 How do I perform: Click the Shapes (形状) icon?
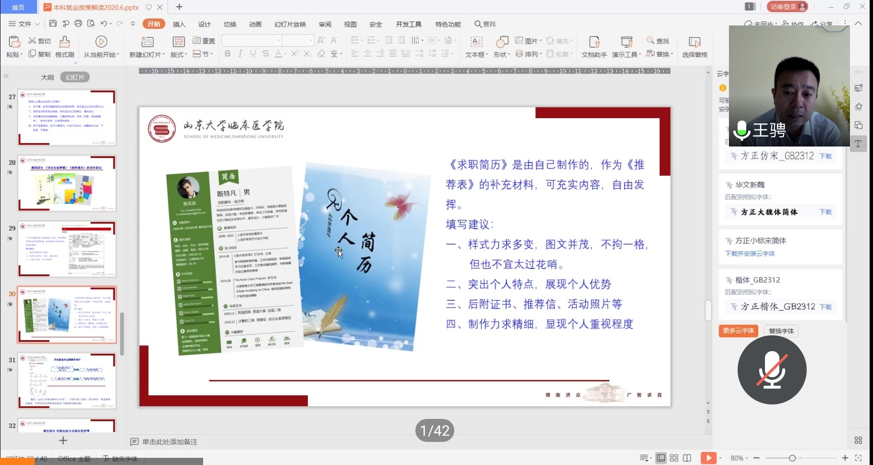502,42
